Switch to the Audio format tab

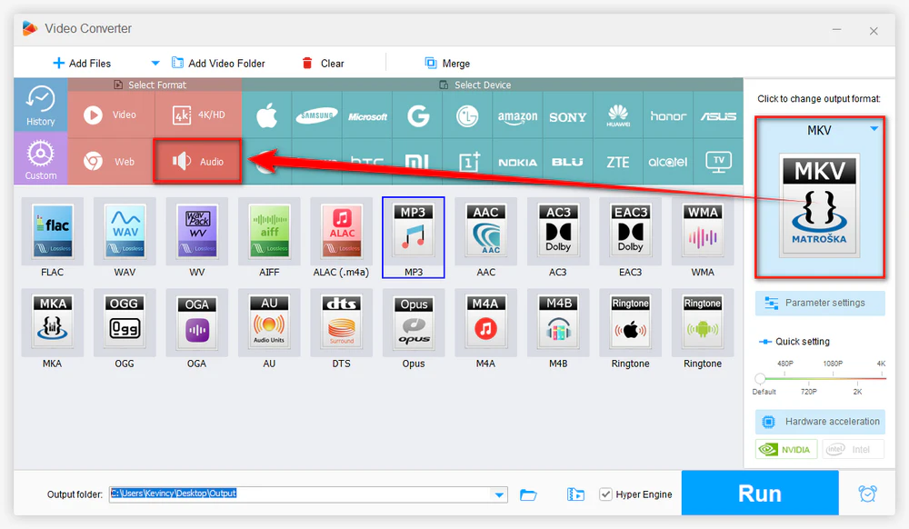(x=197, y=162)
